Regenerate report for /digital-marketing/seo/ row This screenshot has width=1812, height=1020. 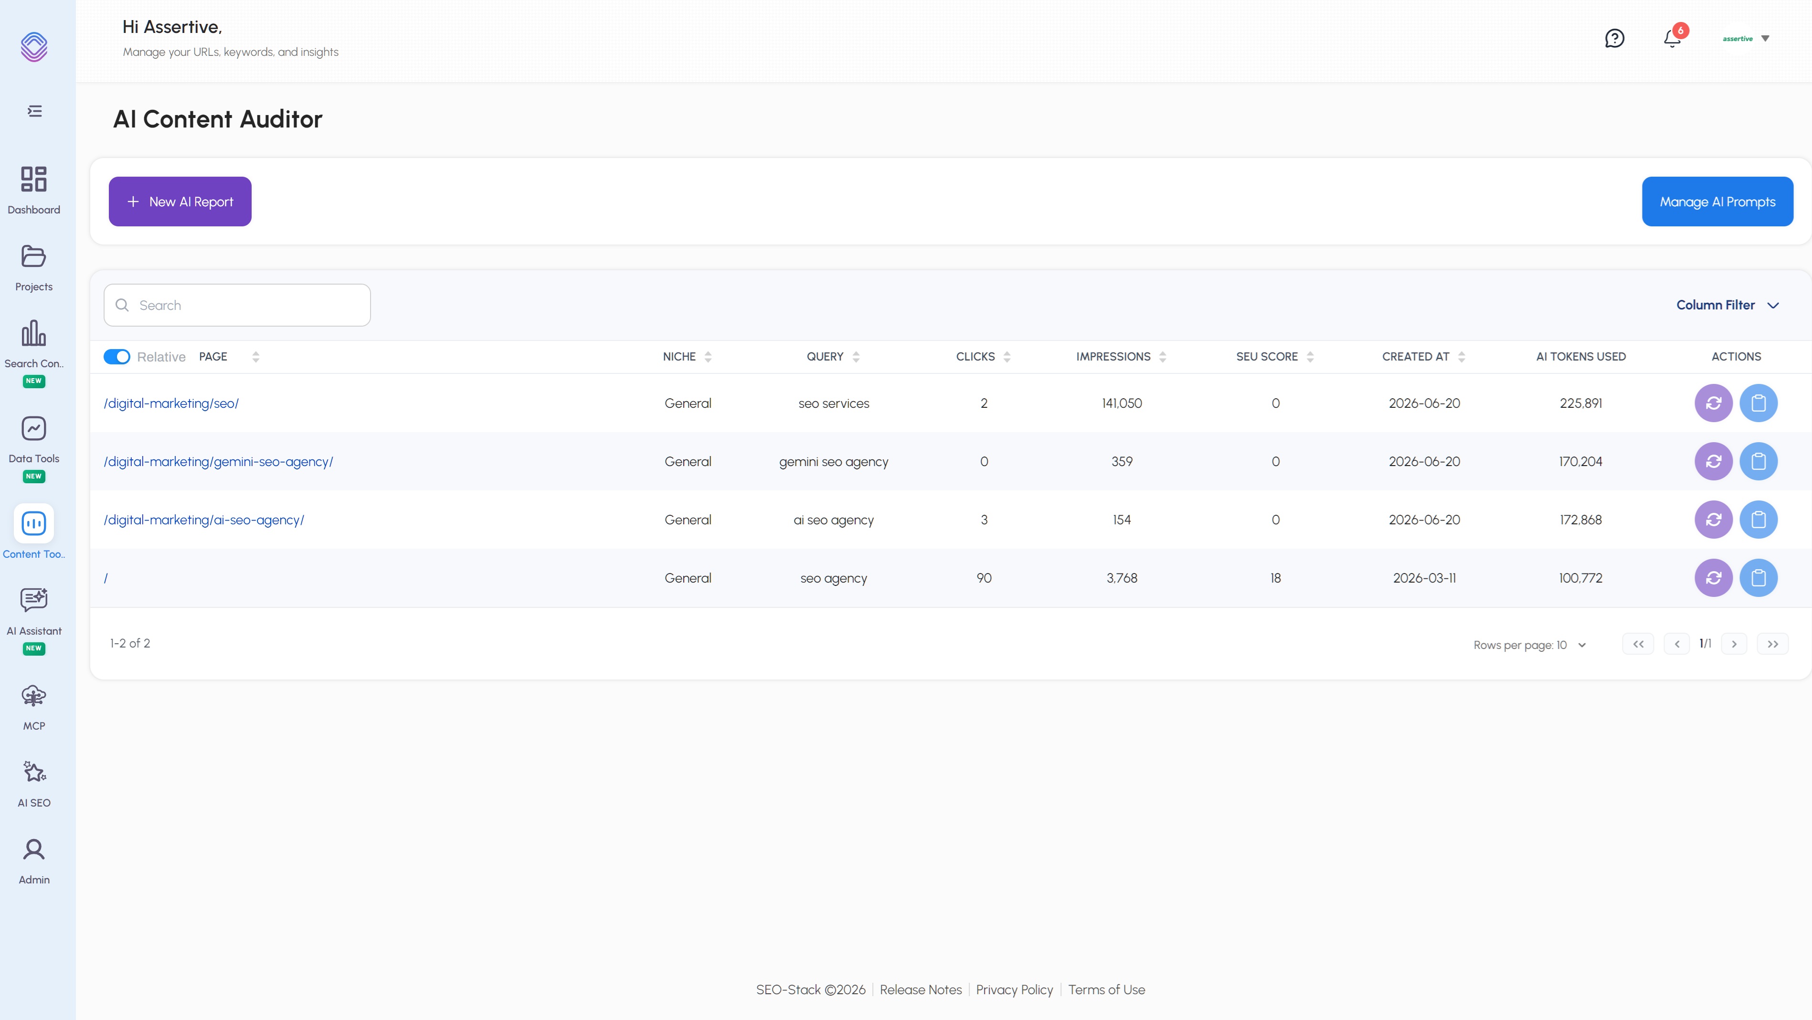[x=1714, y=403]
